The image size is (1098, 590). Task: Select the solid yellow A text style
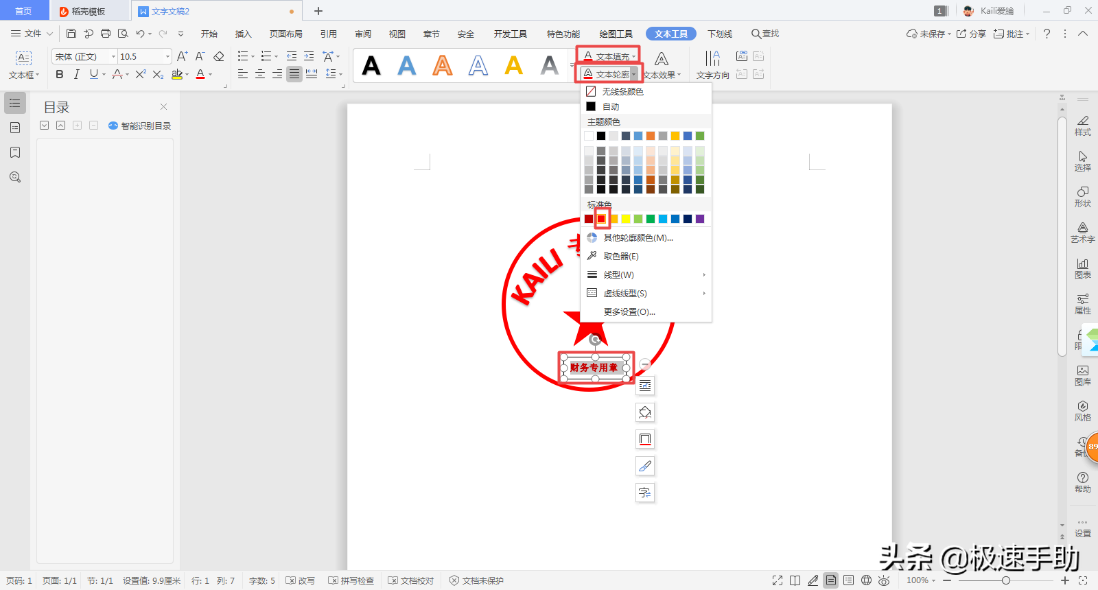click(514, 66)
